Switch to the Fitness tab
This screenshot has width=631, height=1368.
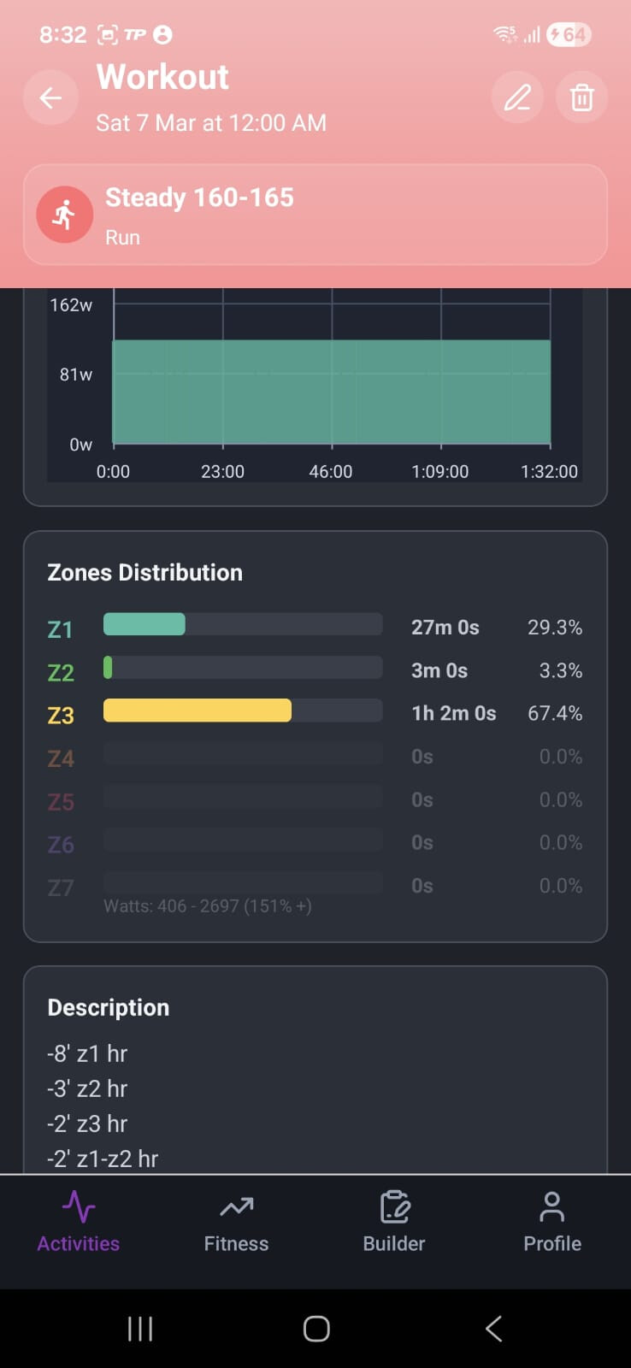click(x=236, y=1222)
